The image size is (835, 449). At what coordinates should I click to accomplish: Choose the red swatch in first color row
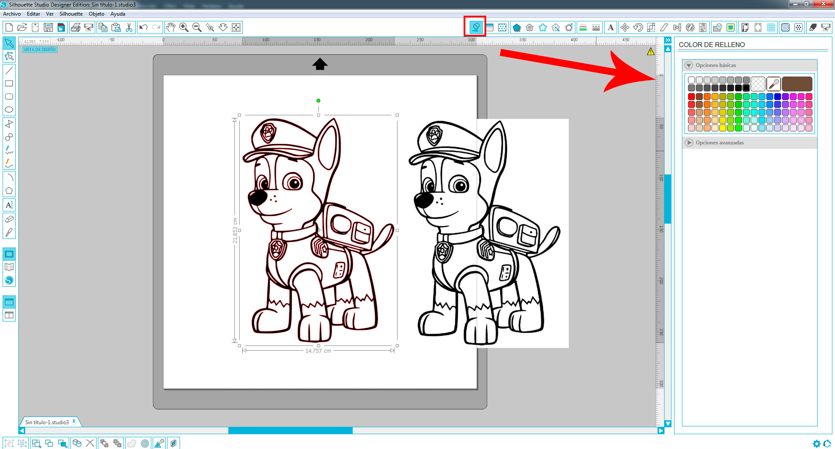691,97
